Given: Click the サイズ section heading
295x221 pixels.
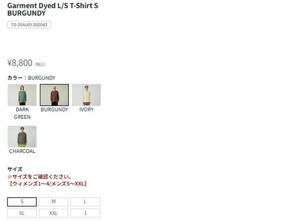Looking at the screenshot, I should tap(15, 169).
